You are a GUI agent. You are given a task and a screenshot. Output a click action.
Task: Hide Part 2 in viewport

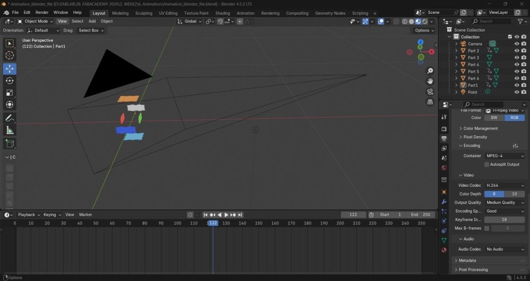pos(516,51)
